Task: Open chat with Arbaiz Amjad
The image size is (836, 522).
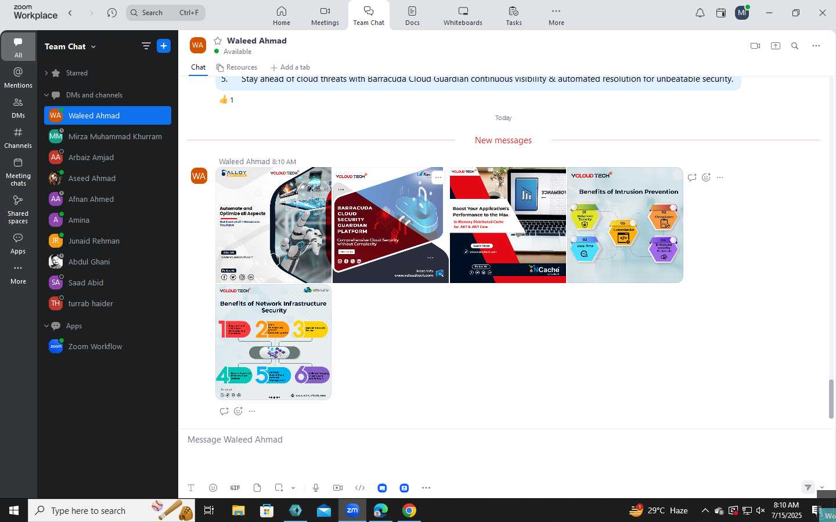Action: click(107, 157)
